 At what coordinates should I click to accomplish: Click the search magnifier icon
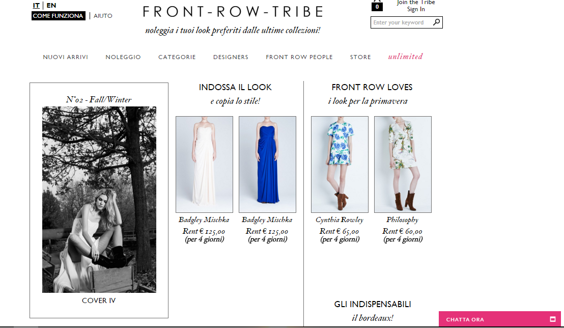436,22
